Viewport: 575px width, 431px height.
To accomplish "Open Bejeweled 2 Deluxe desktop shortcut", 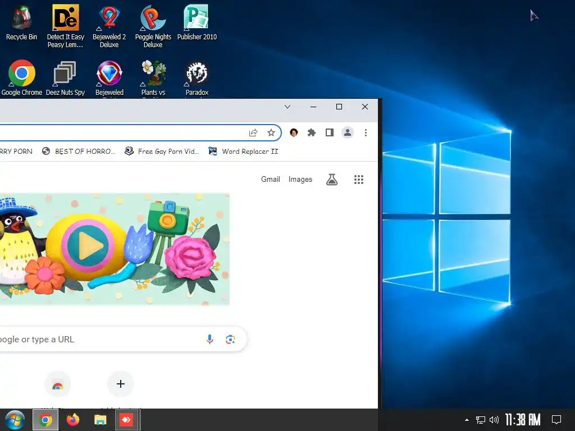I will 109,26.
